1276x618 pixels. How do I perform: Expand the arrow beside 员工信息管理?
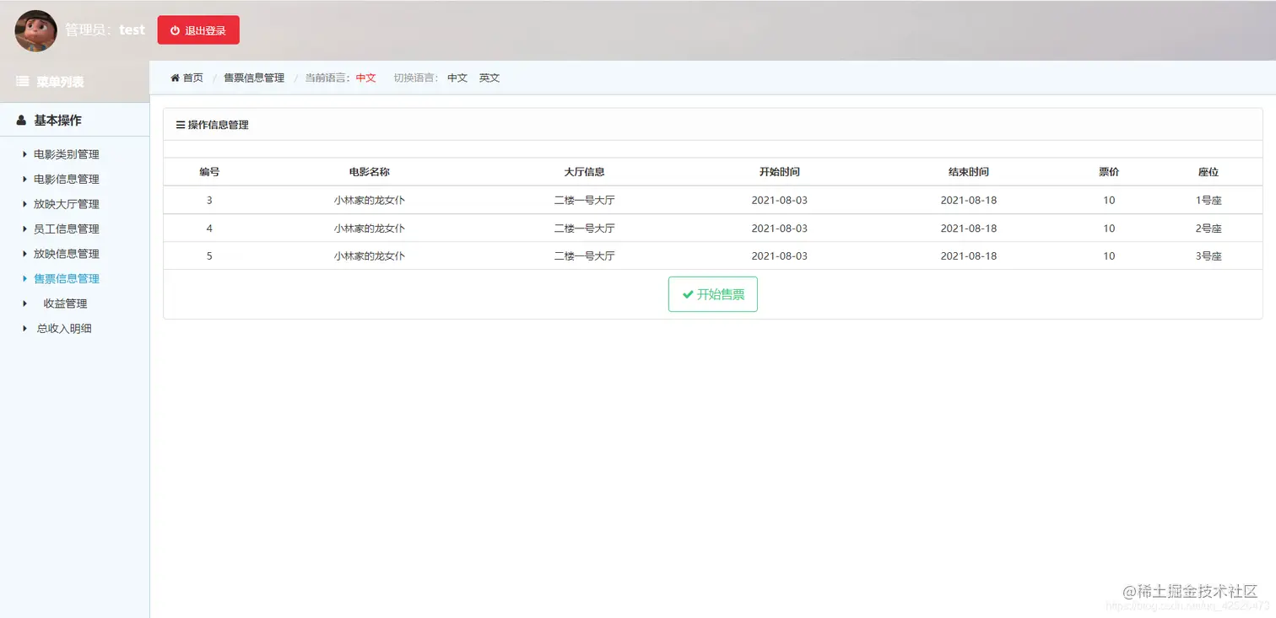click(x=24, y=228)
